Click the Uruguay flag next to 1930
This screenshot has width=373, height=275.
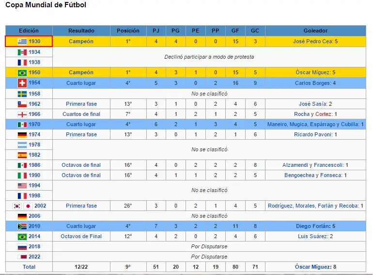[x=22, y=41]
